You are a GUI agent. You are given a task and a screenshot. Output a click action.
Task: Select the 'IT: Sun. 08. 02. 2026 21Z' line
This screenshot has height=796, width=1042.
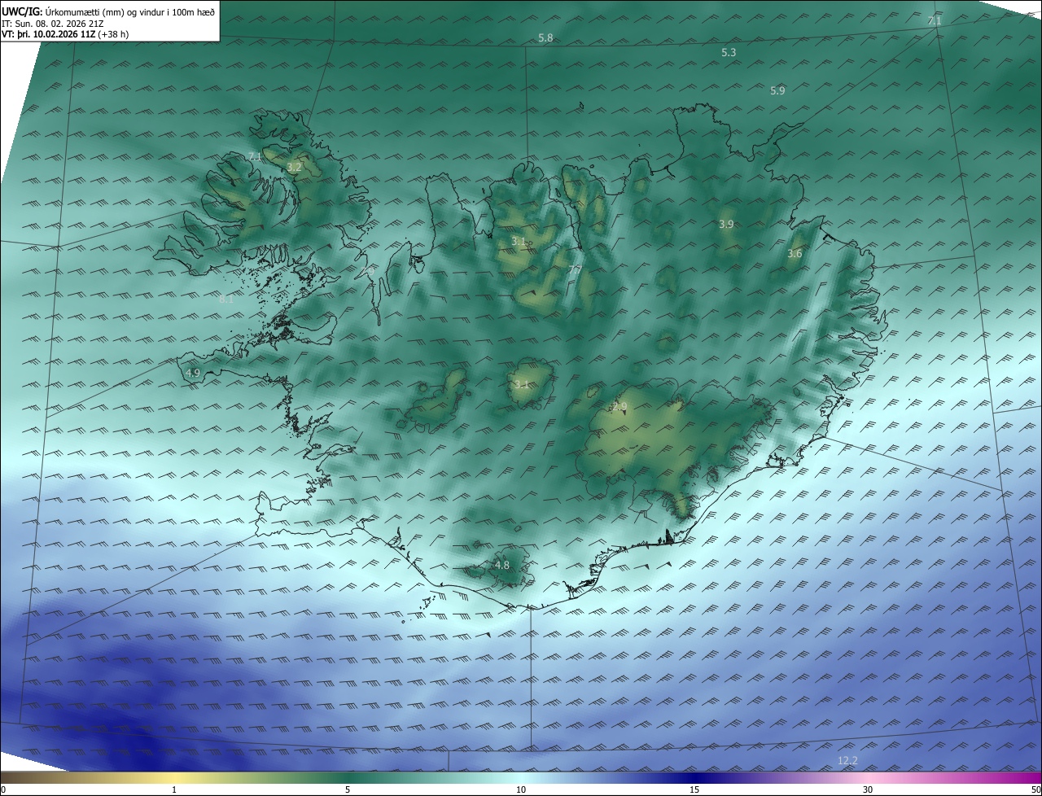[53, 24]
